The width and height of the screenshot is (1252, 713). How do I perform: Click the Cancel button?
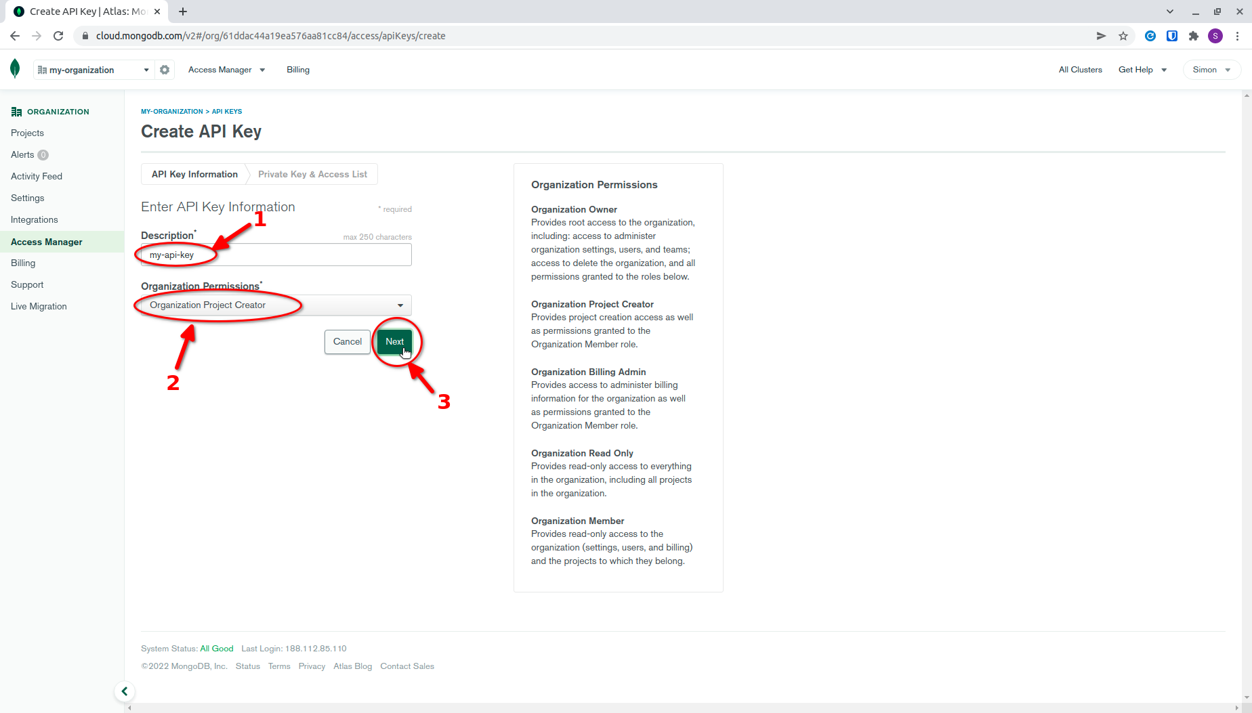point(348,342)
